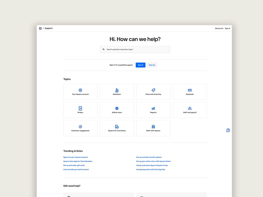
Task: Open the Hardware topic icon
Action: click(117, 90)
